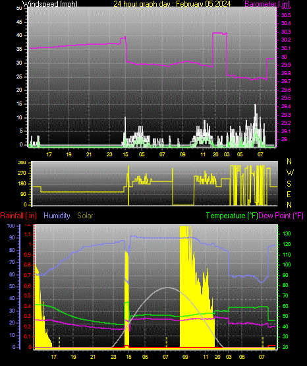Click hour 21 on the bottom chart axis
This screenshot has width=307, height=366.
(x=93, y=357)
